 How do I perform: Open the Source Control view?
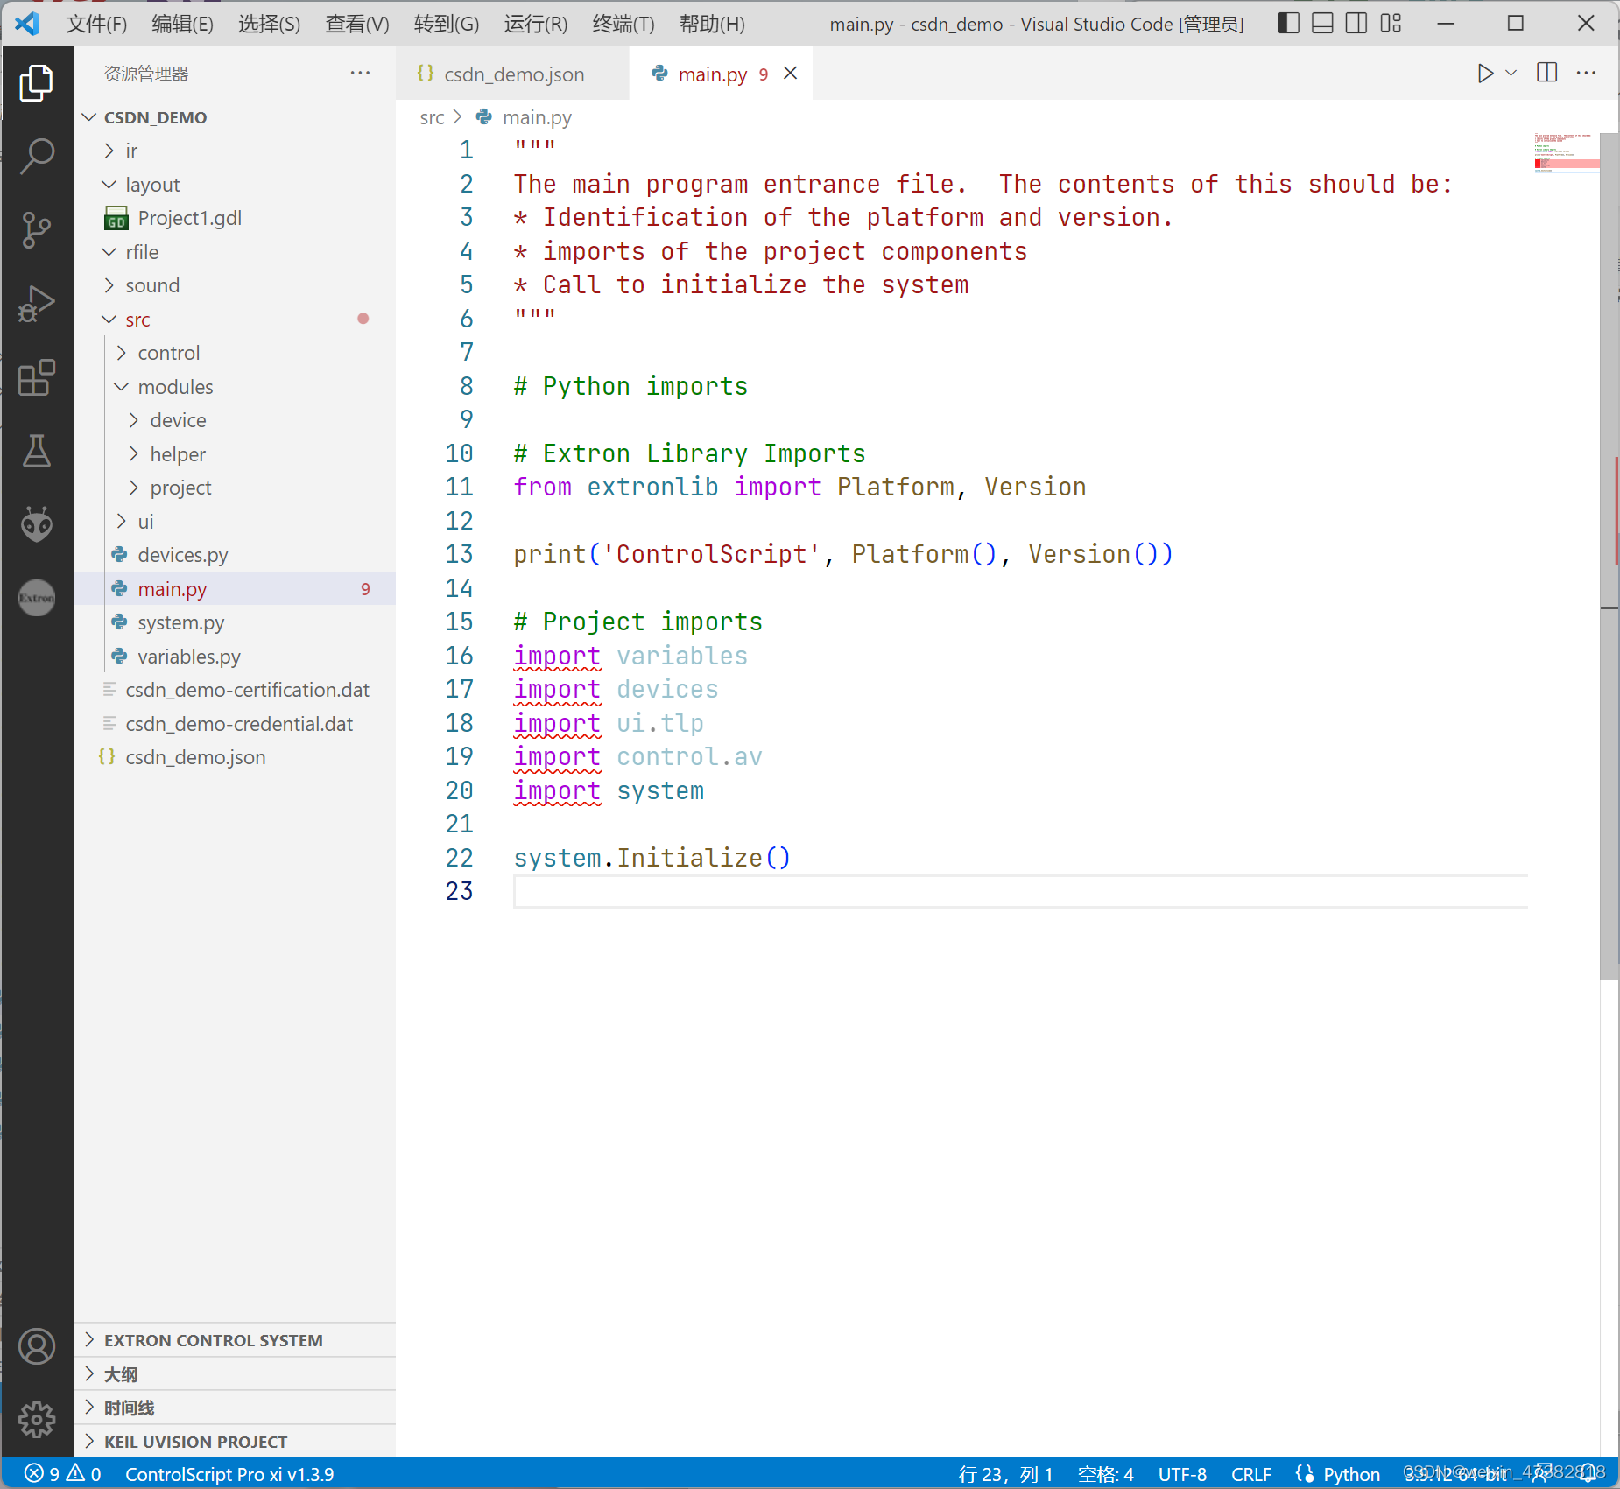[37, 229]
